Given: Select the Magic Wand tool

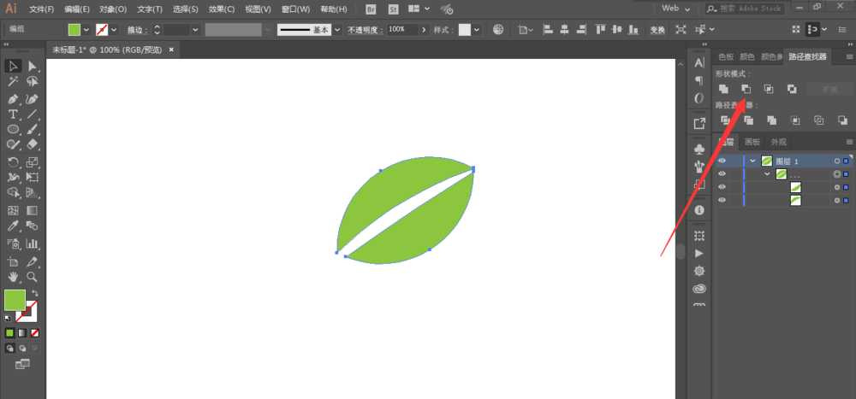Looking at the screenshot, I should coord(13,82).
